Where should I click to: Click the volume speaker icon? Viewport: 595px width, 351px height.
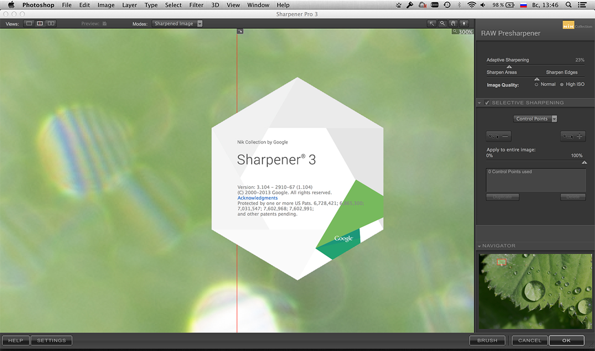483,5
